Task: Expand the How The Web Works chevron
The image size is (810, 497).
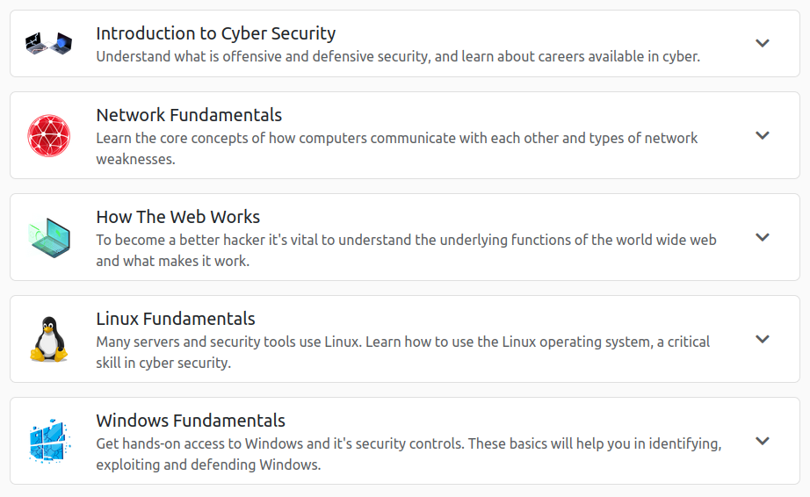Action: [763, 237]
